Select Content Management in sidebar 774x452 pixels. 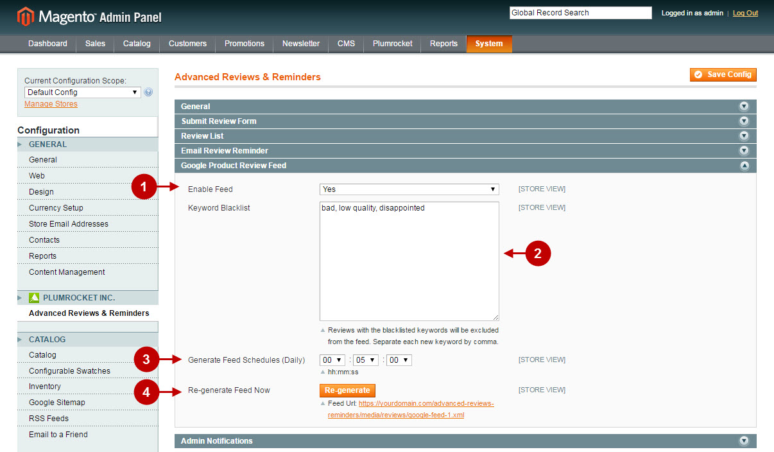(x=67, y=272)
